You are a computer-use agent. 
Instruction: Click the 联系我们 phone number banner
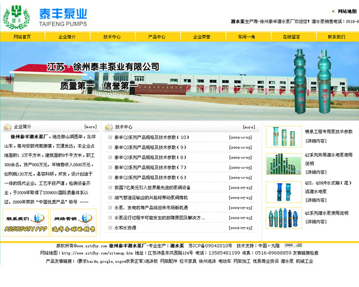(x=26, y=223)
